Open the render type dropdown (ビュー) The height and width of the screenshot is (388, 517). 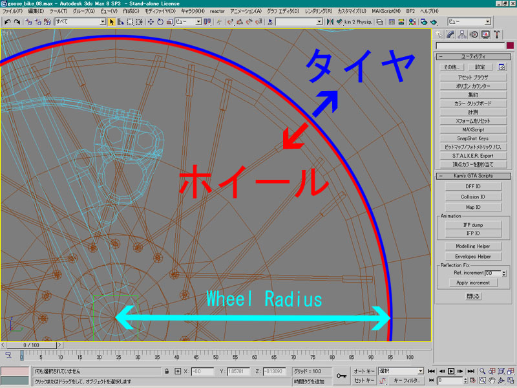(469, 22)
